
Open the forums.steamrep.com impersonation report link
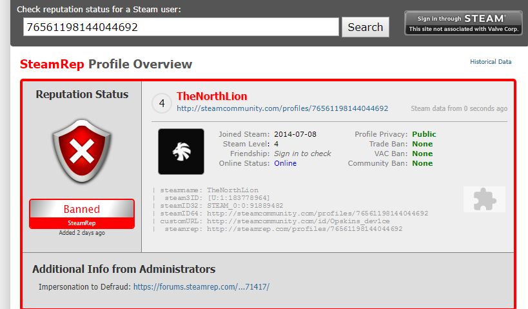[201, 287]
